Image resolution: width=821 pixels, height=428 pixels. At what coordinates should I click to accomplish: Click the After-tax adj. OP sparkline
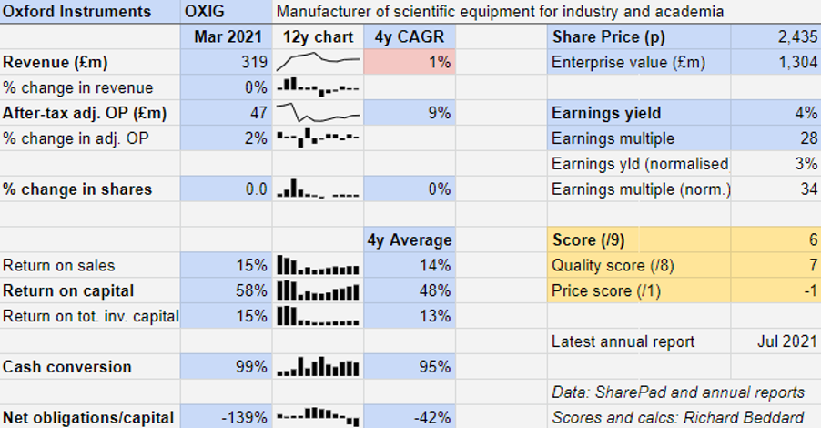tap(318, 112)
